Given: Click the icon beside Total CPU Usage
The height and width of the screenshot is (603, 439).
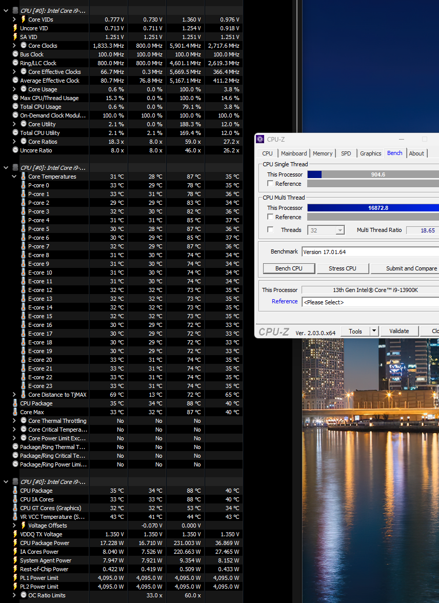Looking at the screenshot, I should 15,107.
